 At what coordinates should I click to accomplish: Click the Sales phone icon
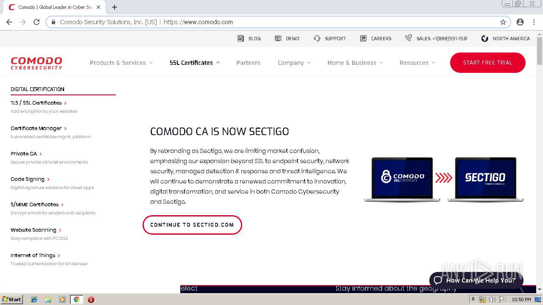(408, 38)
